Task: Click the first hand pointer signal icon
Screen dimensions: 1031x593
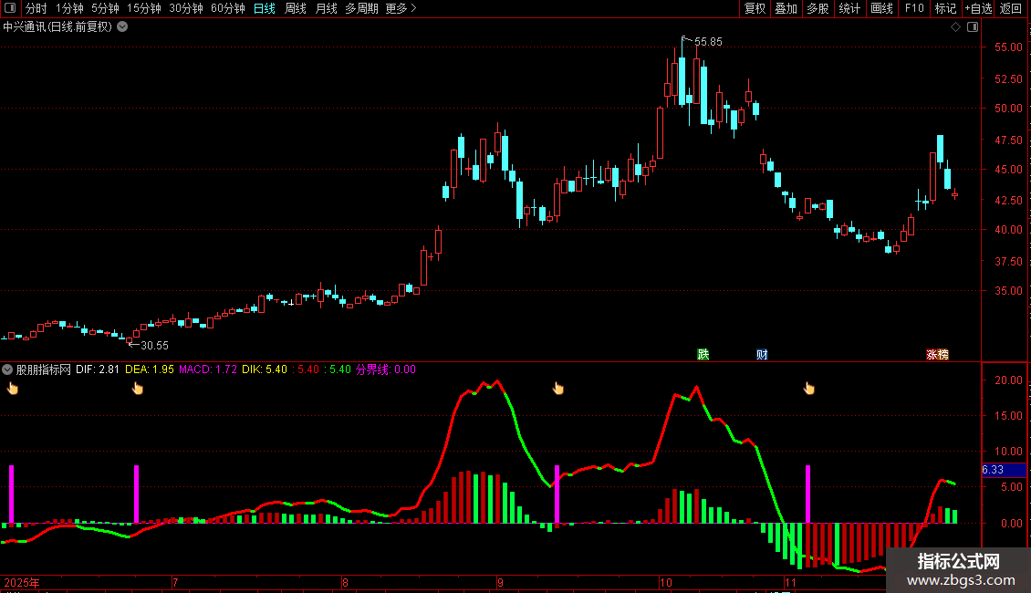Action: 13,389
